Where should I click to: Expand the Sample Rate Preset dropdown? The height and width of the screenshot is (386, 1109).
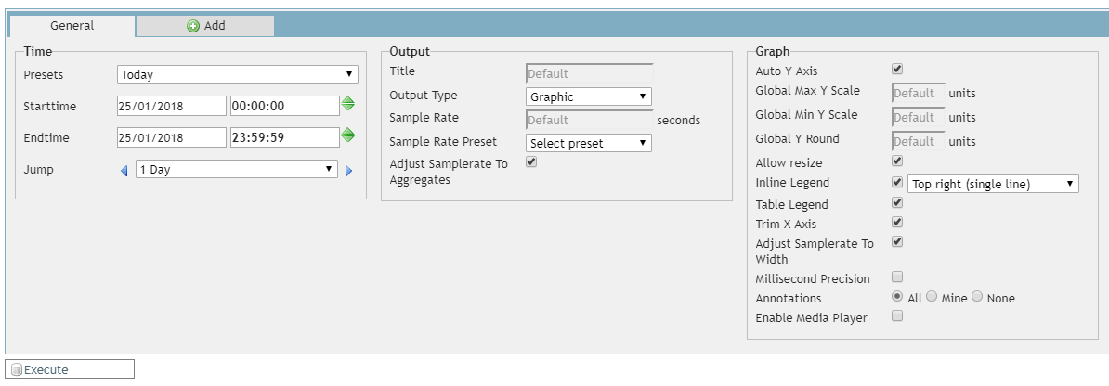click(x=589, y=143)
